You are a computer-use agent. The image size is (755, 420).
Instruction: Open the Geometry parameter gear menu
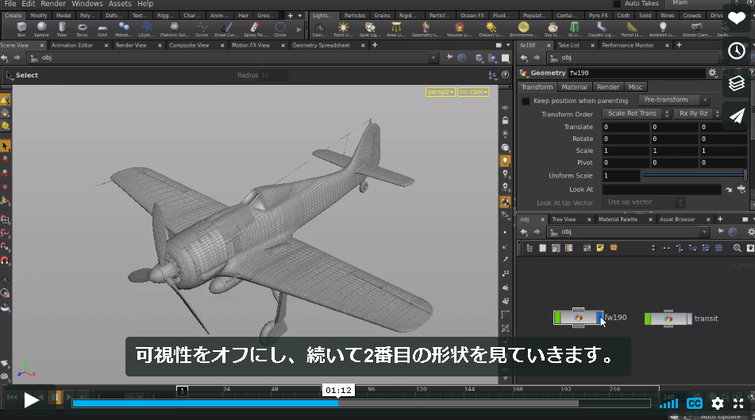tap(712, 73)
